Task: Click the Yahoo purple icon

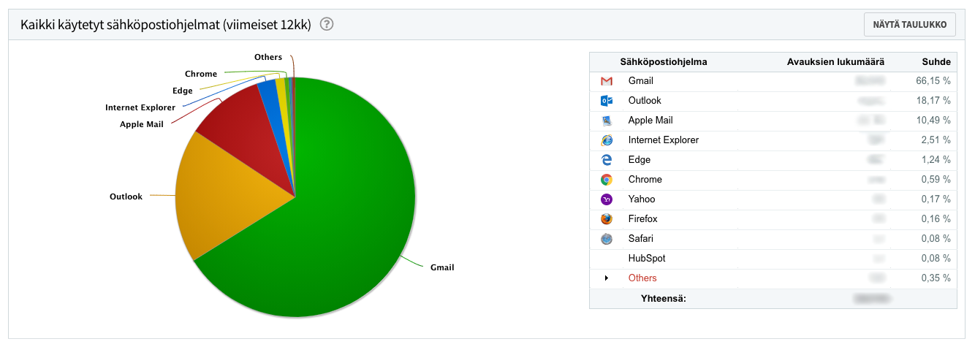Action: (x=606, y=199)
